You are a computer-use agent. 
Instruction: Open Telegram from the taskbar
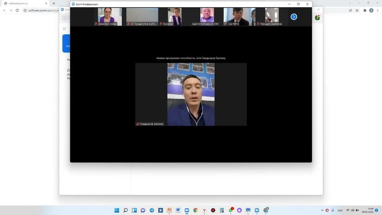point(152,210)
